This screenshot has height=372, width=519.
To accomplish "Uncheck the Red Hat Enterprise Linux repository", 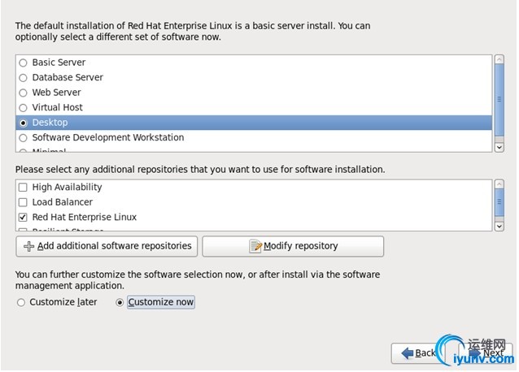I will click(24, 218).
